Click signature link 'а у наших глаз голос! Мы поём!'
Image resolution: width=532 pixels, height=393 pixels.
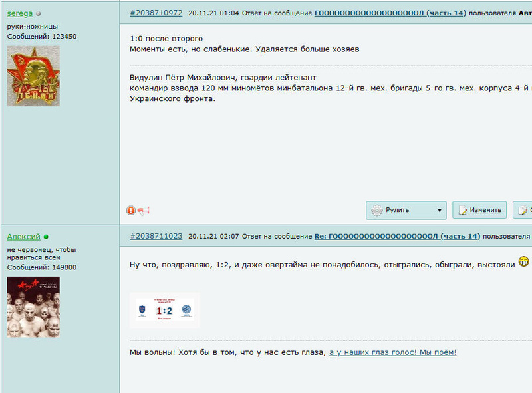coord(392,352)
